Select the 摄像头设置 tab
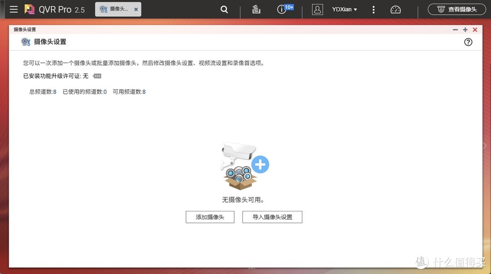Screen dimensions: 491x274 [114, 9]
